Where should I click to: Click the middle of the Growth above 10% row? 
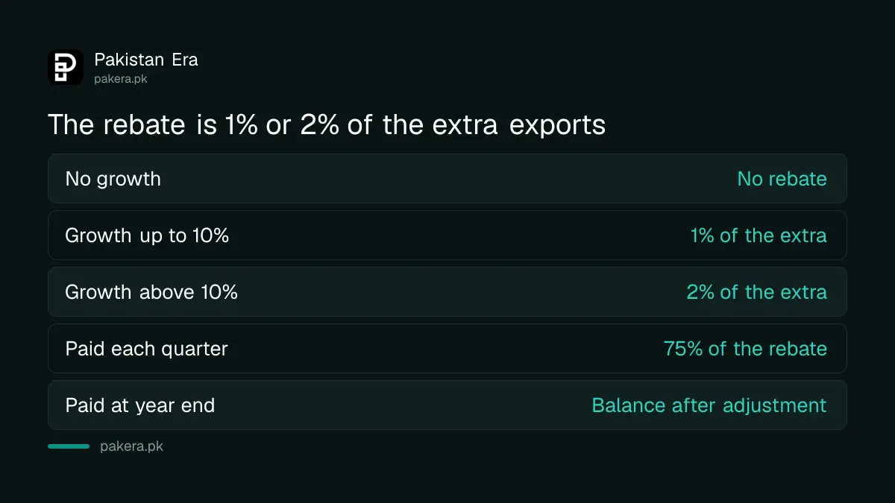pyautogui.click(x=447, y=292)
